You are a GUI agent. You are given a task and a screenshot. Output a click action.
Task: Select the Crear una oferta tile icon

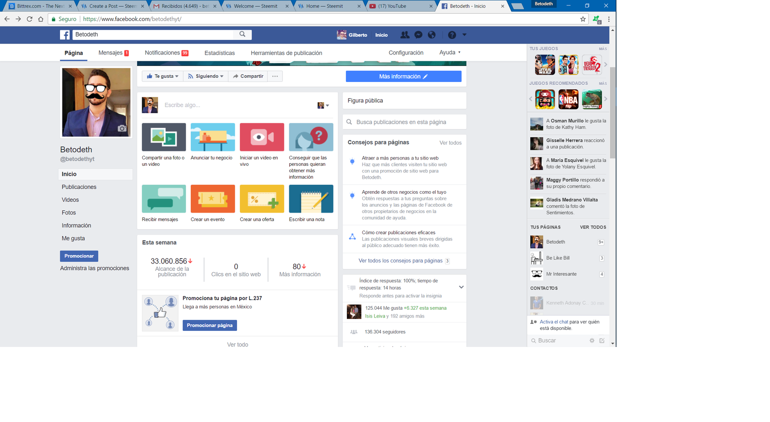262,199
